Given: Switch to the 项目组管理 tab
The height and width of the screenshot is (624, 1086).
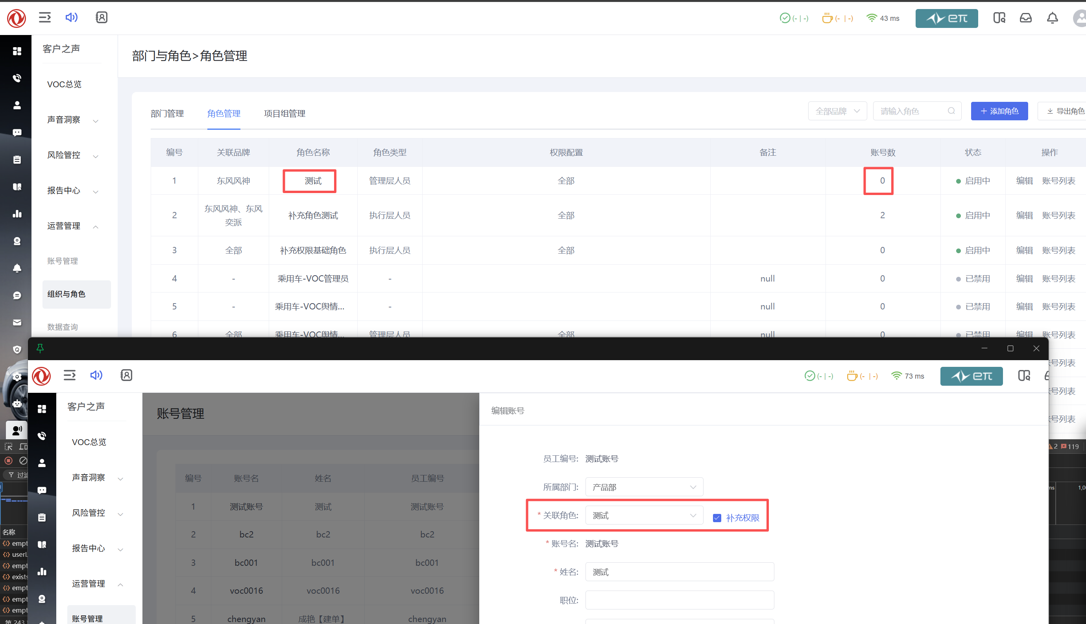Looking at the screenshot, I should click(284, 114).
